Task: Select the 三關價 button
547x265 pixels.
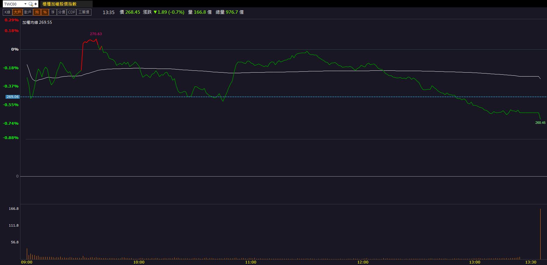Action: pyautogui.click(x=84, y=12)
